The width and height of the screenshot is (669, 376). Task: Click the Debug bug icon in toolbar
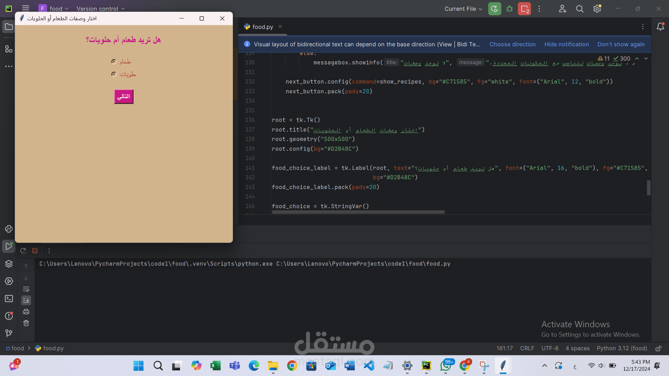click(509, 9)
